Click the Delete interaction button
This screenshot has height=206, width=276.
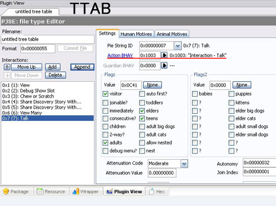[55, 75]
